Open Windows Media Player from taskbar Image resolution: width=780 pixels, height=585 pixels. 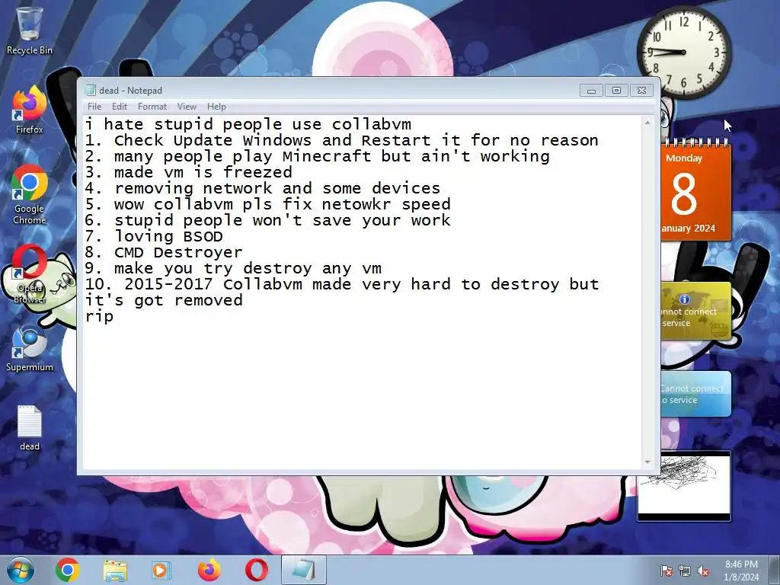point(161,570)
